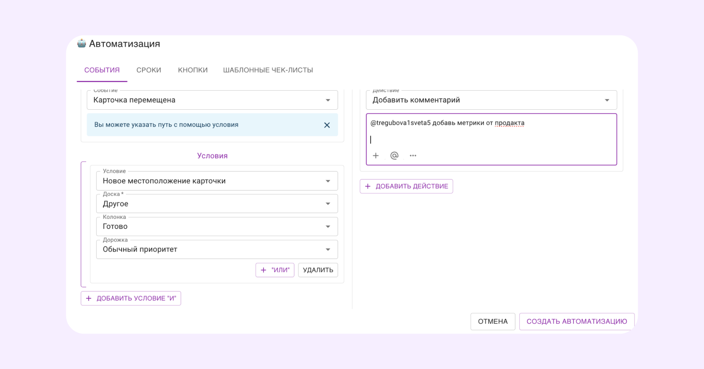This screenshot has width=704, height=369.
Task: Click the @ mention icon in comment editor
Action: [x=394, y=155]
